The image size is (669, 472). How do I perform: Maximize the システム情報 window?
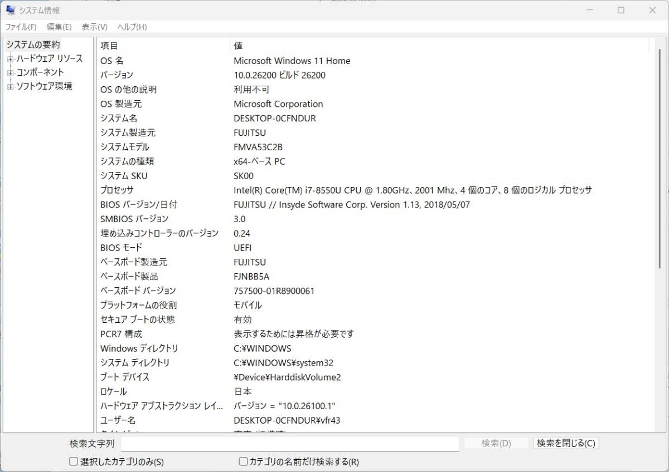pyautogui.click(x=621, y=10)
